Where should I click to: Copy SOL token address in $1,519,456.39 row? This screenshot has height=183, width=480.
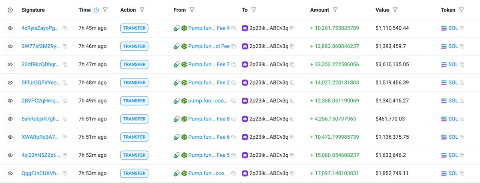coord(462,83)
